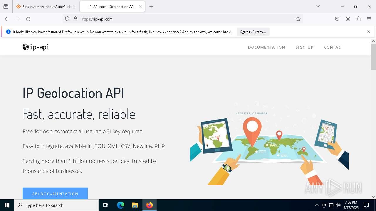
Task: Open the network tray icon
Action: point(331,205)
